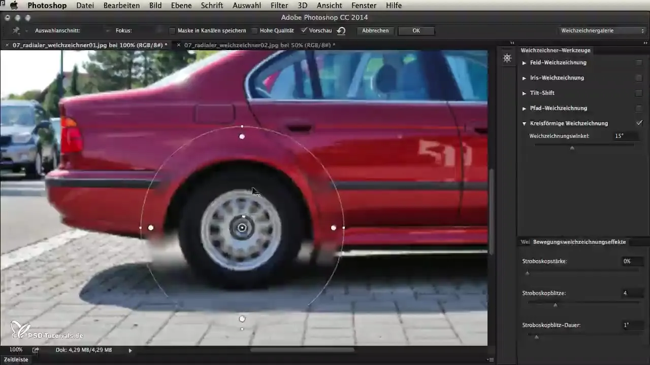This screenshot has height=365, width=650.
Task: Open the Datei menu
Action: click(85, 6)
